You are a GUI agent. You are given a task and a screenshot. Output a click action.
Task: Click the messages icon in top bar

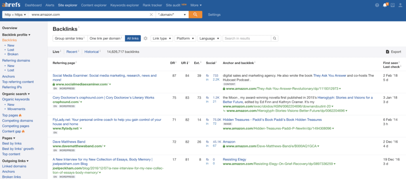point(393,5)
